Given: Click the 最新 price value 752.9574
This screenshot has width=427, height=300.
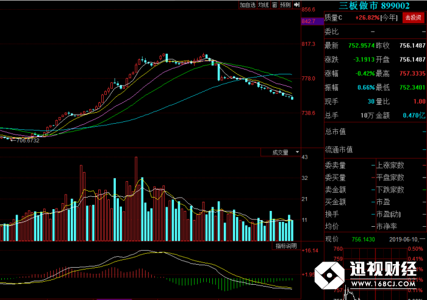Looking at the screenshot, I should point(361,46).
